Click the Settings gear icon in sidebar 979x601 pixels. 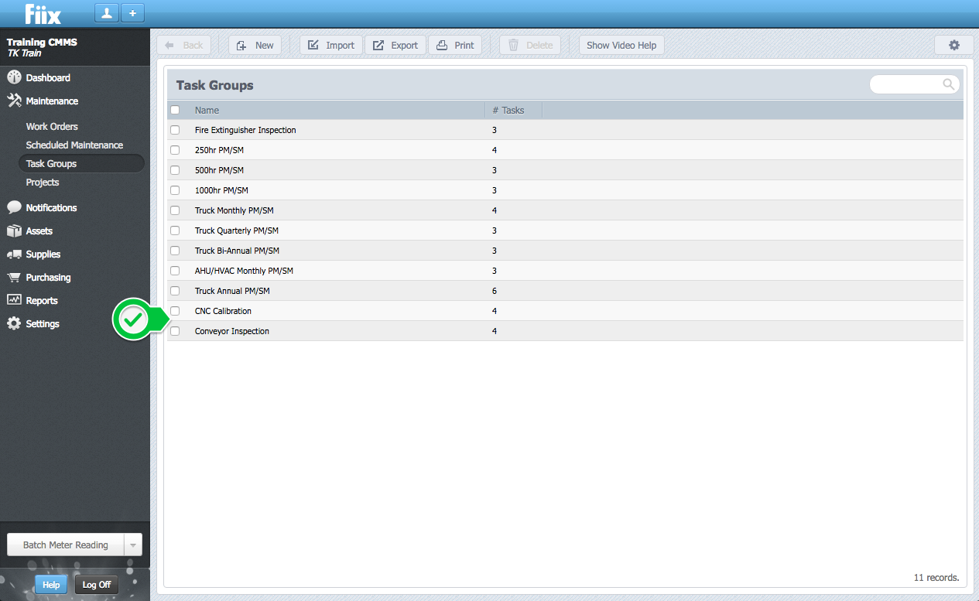click(14, 323)
